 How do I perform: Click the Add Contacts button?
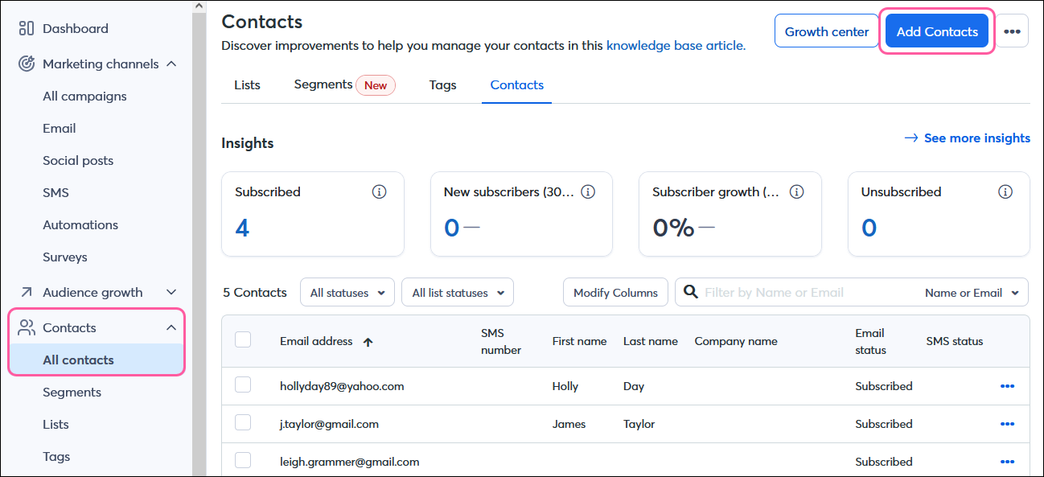(937, 31)
